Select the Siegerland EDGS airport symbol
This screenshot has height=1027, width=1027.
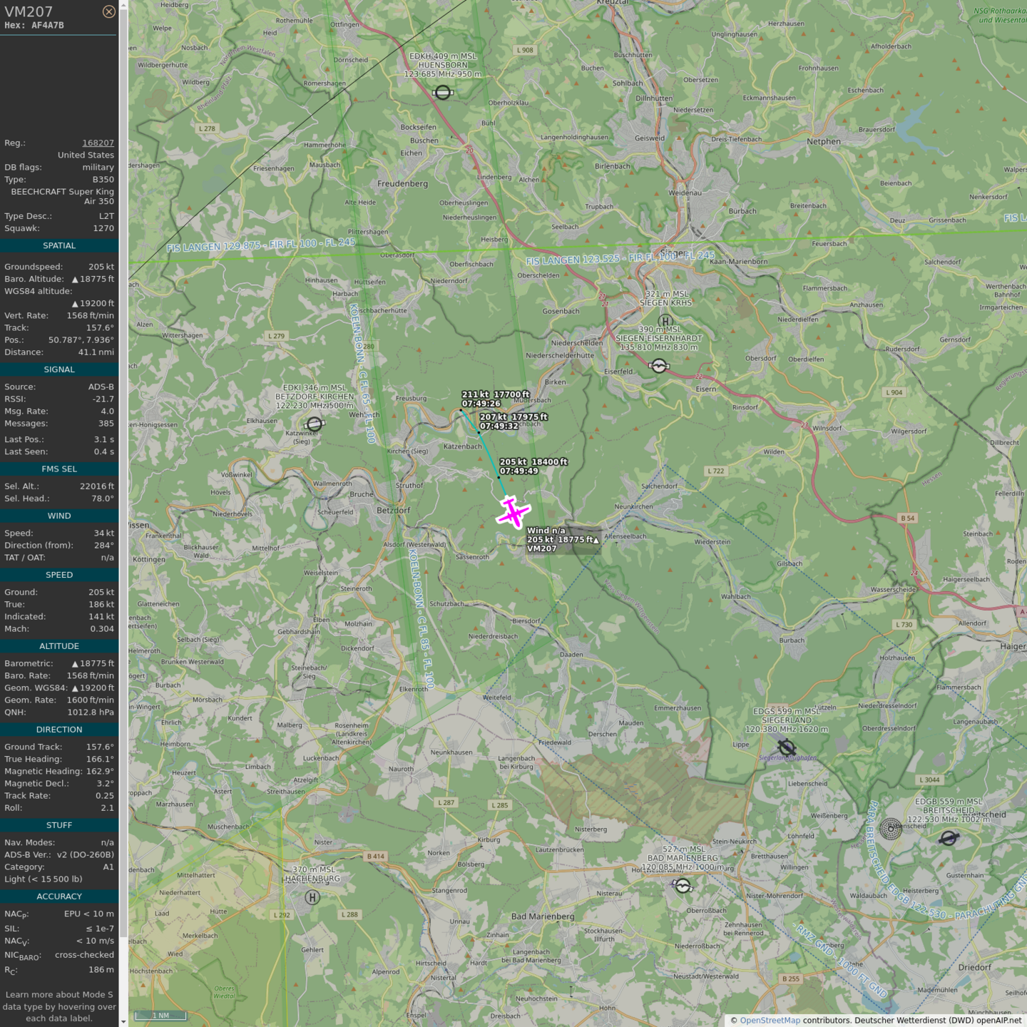pyautogui.click(x=787, y=747)
